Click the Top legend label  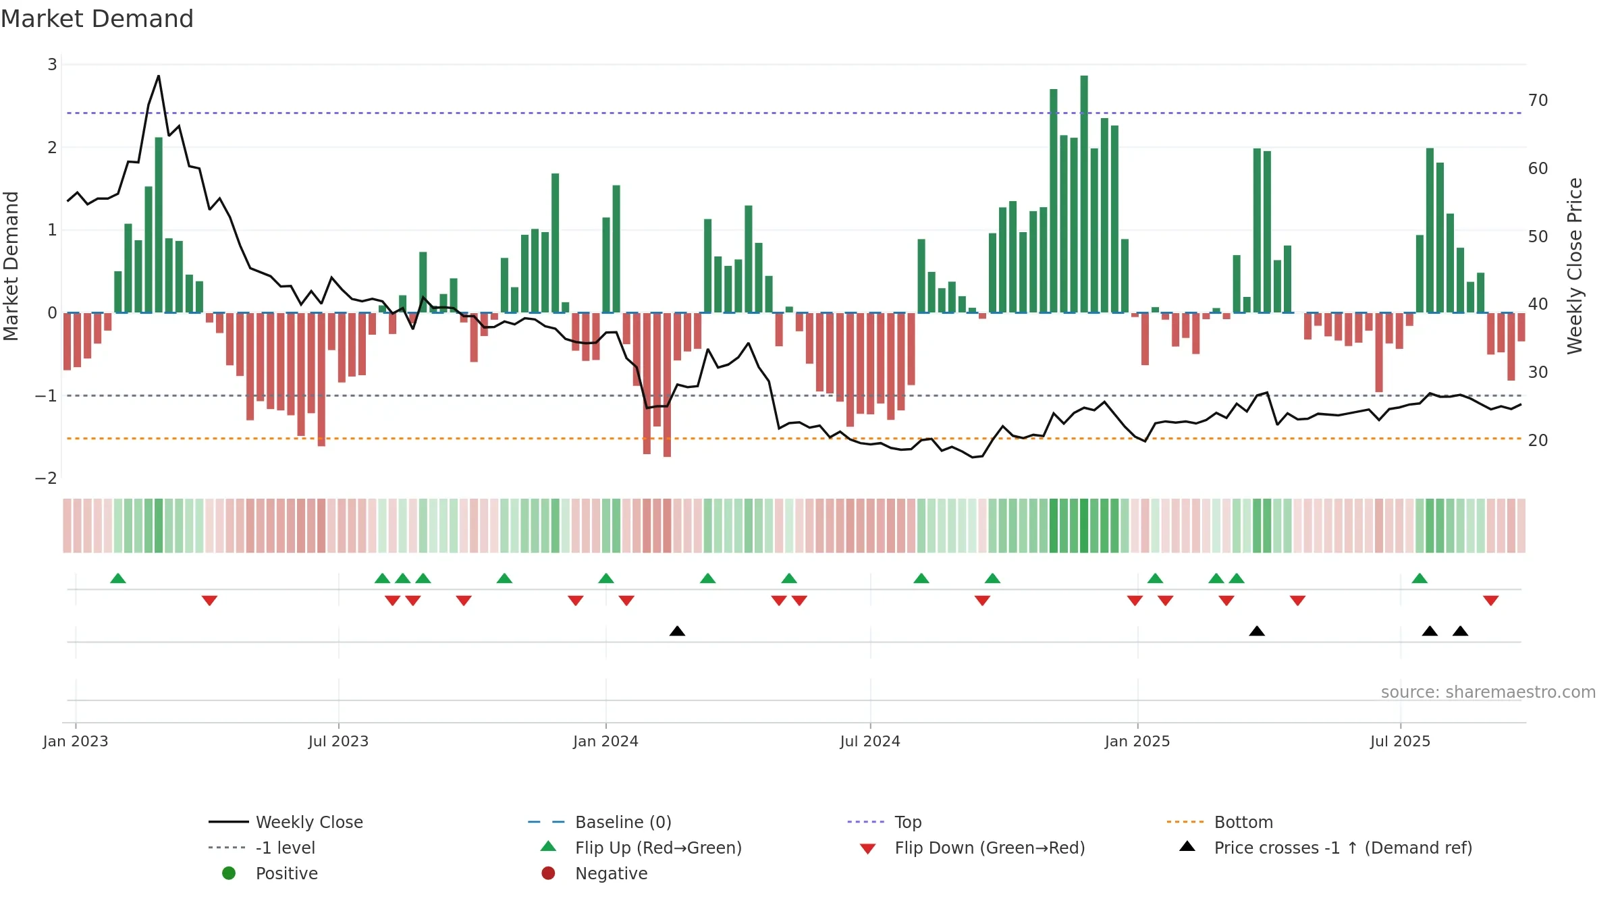(x=908, y=822)
